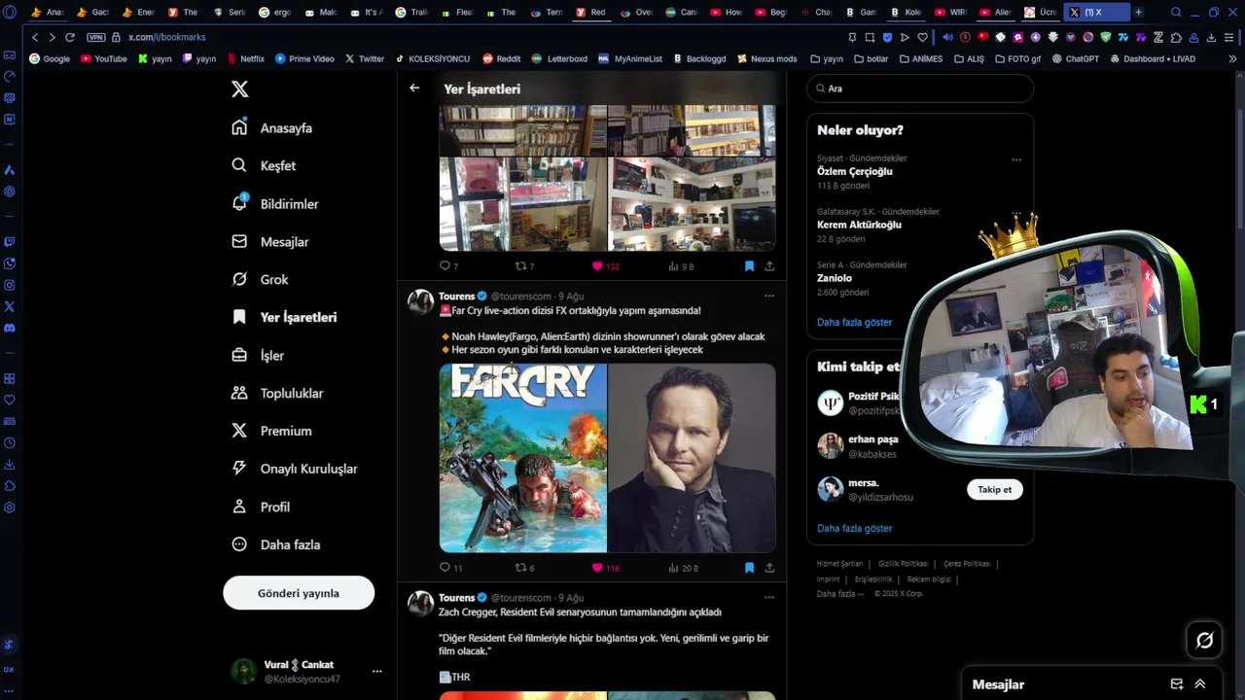Open the green Kick yayın bookmark
This screenshot has height=700, width=1245.
coord(155,58)
